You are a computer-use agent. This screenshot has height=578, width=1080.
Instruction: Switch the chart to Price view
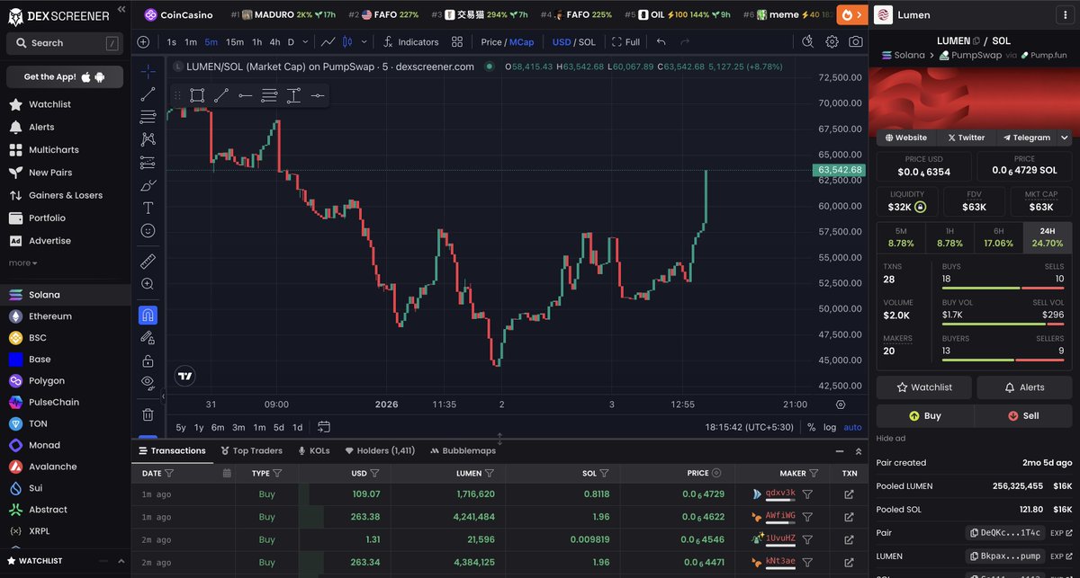(x=491, y=41)
